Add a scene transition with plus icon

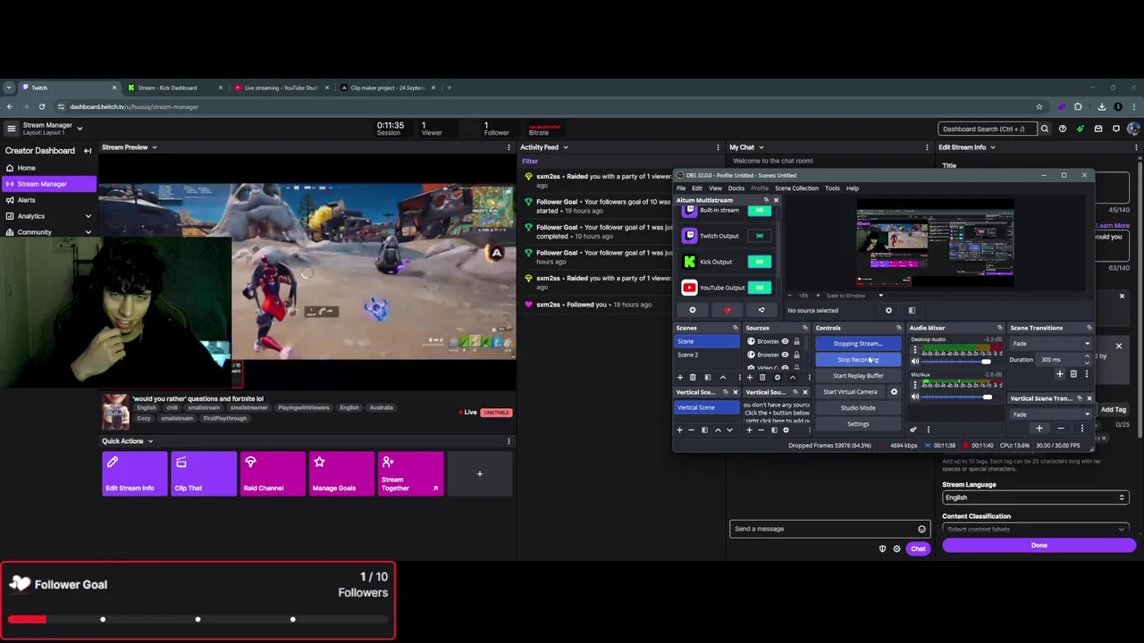click(x=1060, y=374)
